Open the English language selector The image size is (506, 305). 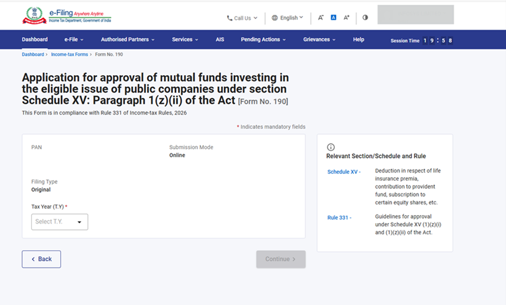coord(287,18)
